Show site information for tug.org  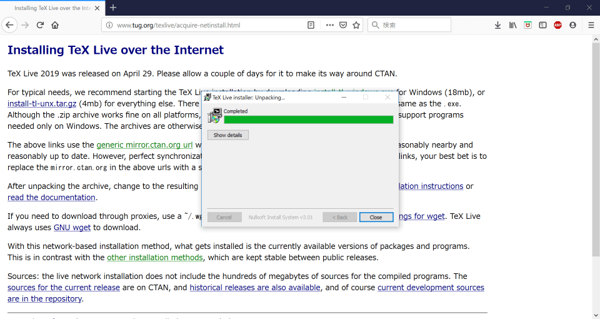coord(109,25)
